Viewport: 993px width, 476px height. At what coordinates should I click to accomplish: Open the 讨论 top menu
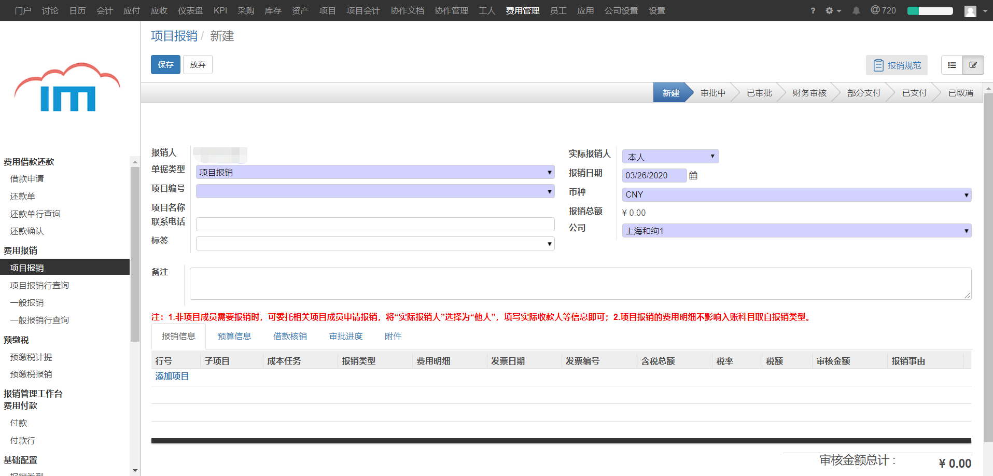pyautogui.click(x=50, y=11)
